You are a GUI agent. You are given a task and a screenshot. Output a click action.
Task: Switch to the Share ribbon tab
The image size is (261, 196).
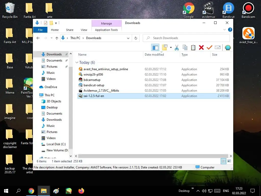70,30
